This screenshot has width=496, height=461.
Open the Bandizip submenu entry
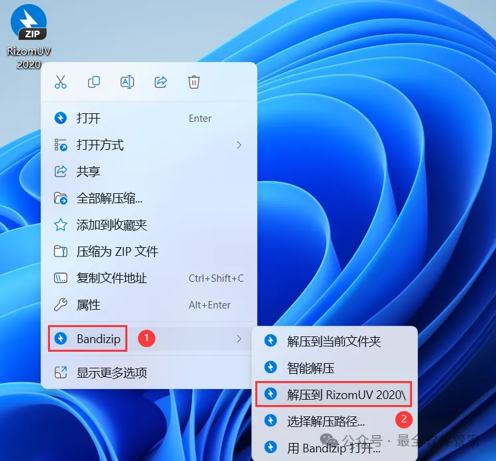click(x=149, y=338)
